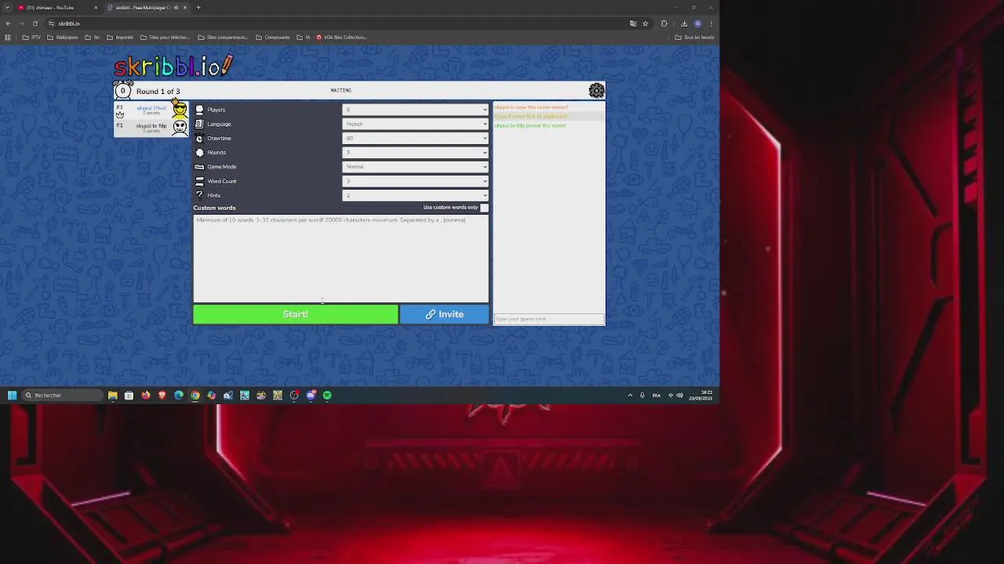Viewport: 1004px width, 564px height.
Task: Open the Sites comparateurs bookmark folder
Action: [x=223, y=37]
